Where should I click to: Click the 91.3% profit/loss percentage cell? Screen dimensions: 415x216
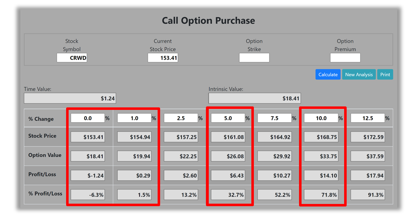point(368,195)
